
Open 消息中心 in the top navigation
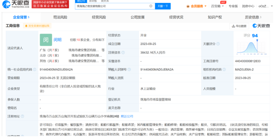(x=248, y=6)
